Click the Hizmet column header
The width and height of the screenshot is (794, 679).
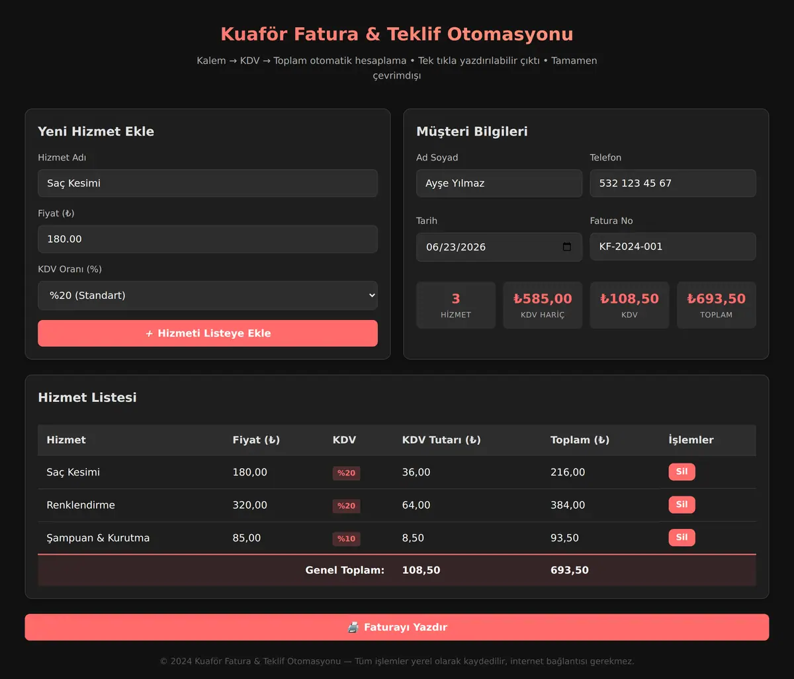(x=66, y=440)
